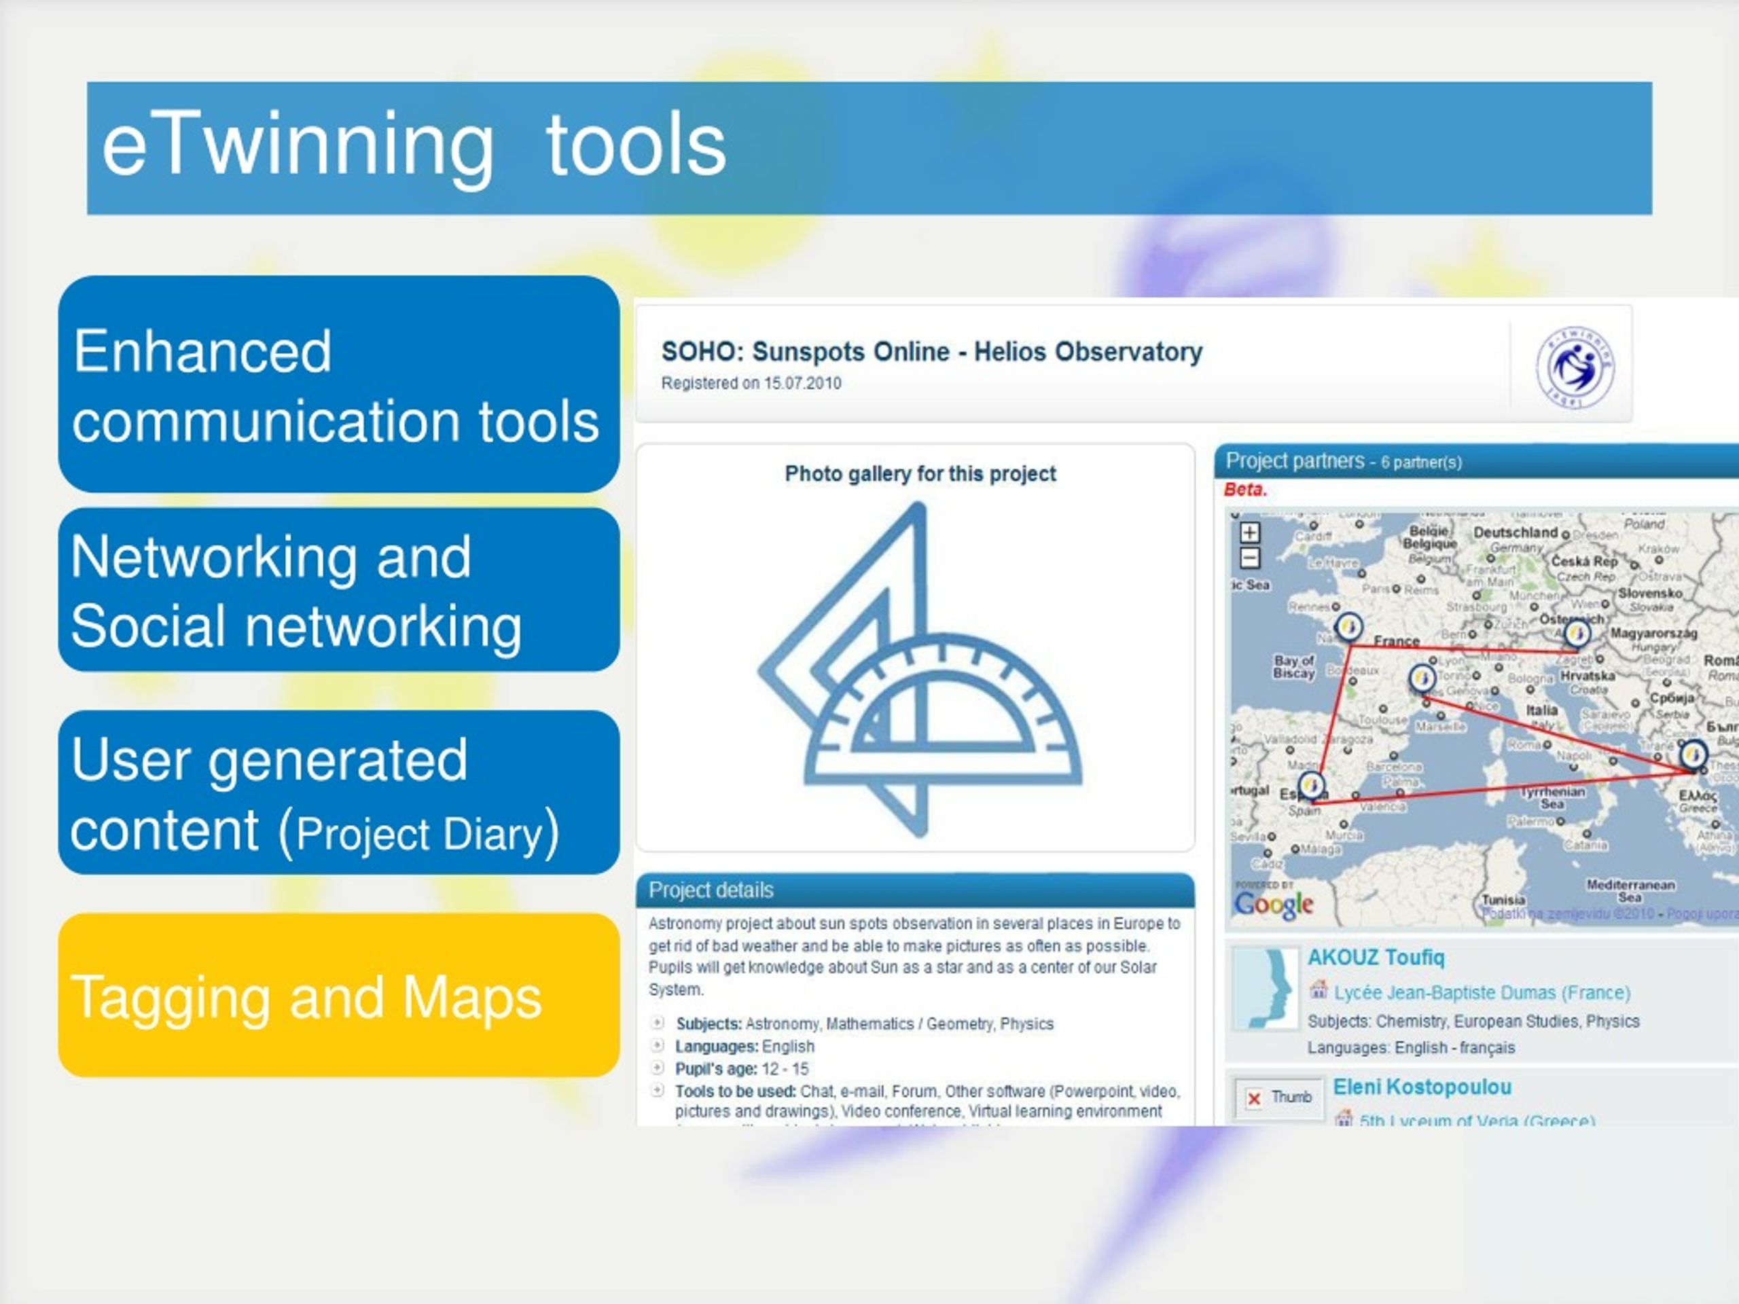This screenshot has height=1304, width=1739.
Task: Select the partner map marker in Greece
Action: click(x=1693, y=755)
